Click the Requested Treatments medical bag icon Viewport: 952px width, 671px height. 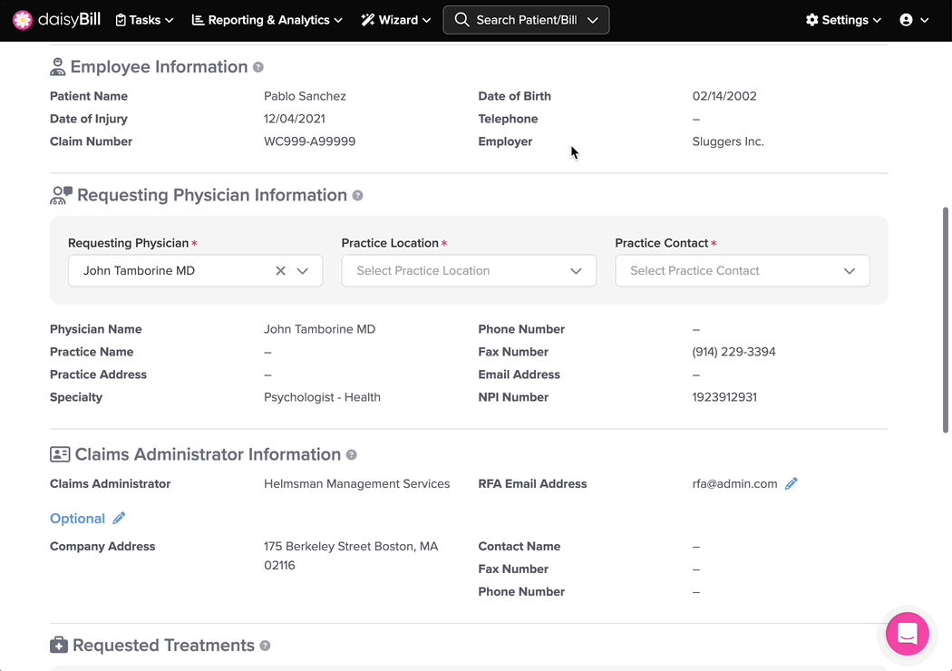coord(58,645)
